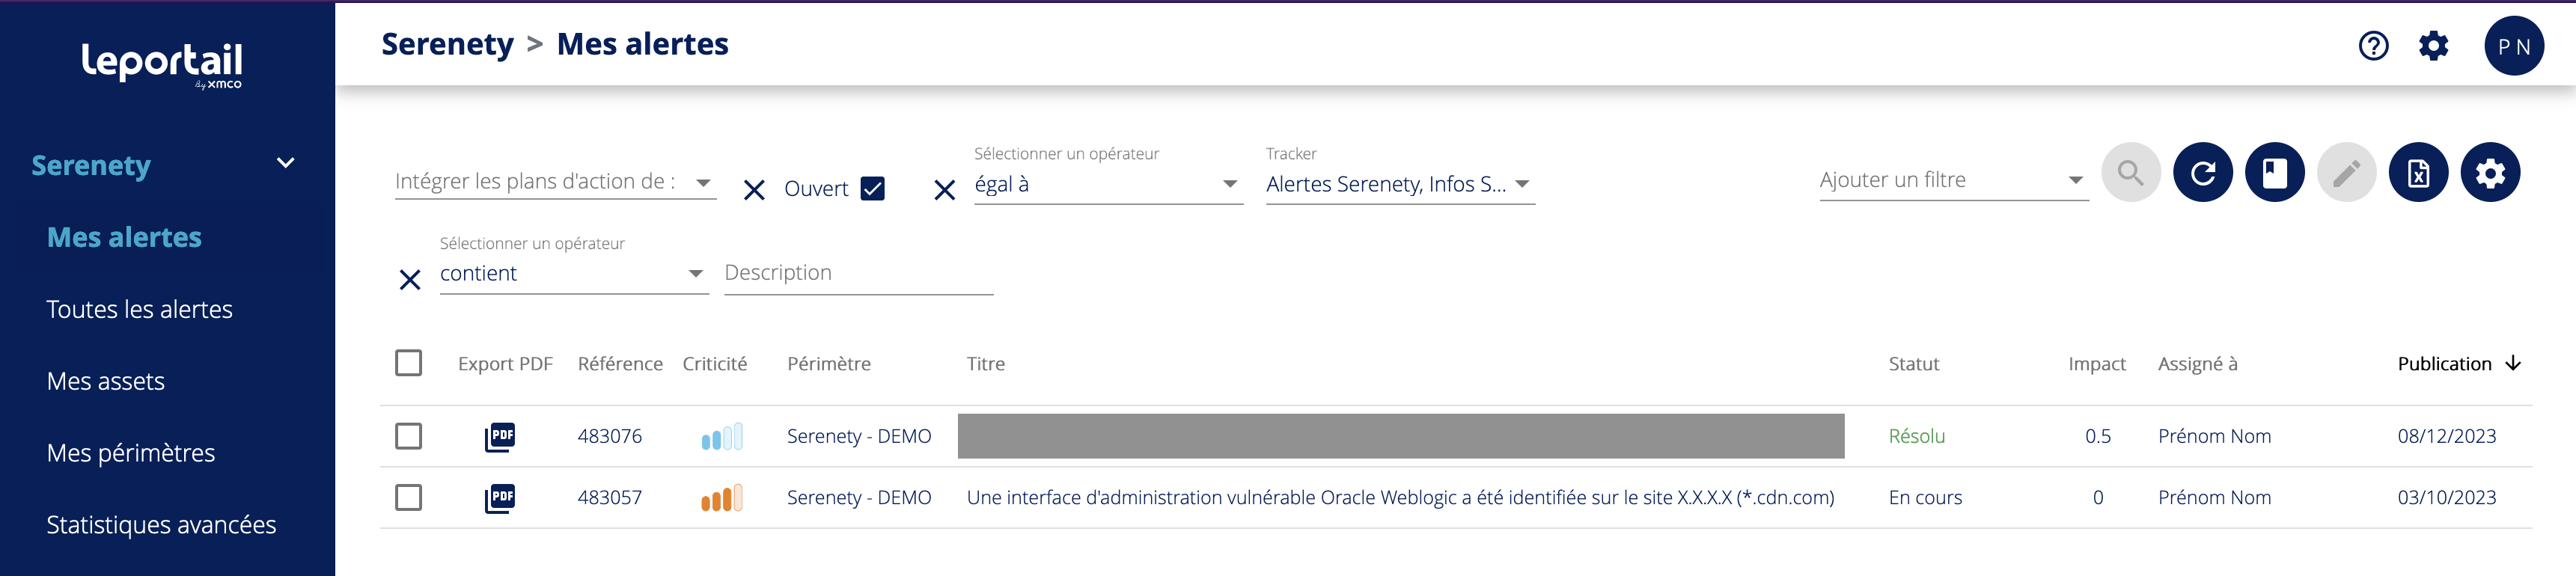Select all alerts with header checkbox
Image resolution: width=2576 pixels, height=576 pixels.
coord(408,363)
